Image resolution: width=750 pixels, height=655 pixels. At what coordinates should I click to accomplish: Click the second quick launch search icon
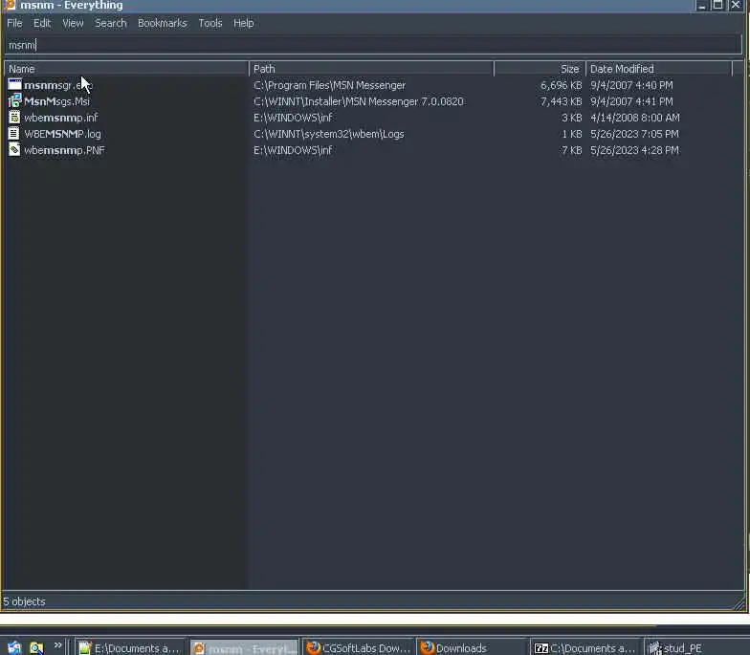36,648
